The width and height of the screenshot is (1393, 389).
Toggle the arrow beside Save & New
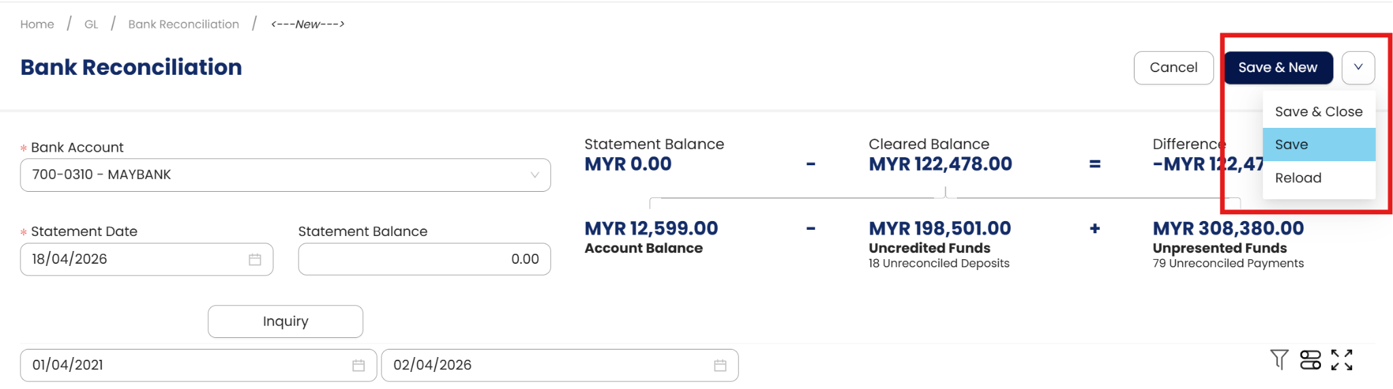(1358, 67)
